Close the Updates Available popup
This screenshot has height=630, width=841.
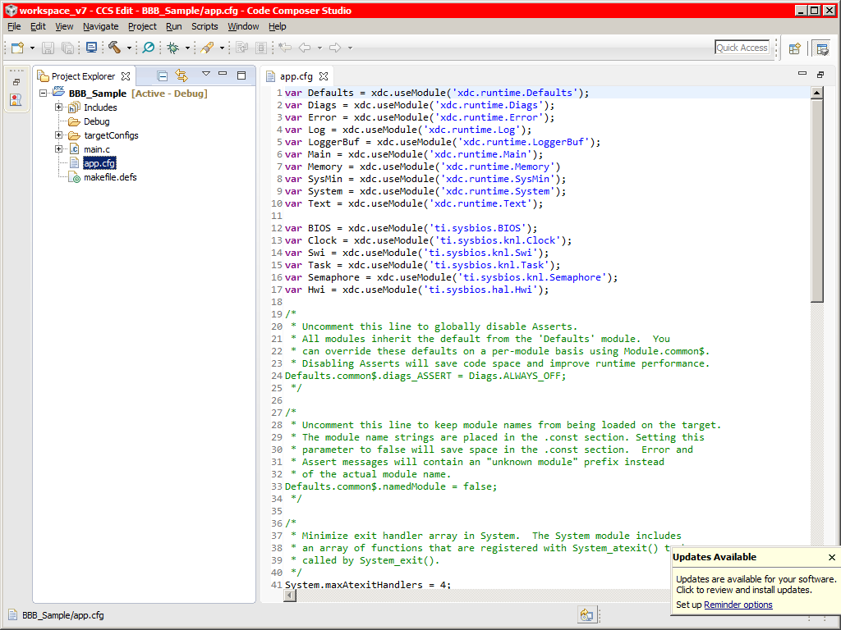(831, 557)
